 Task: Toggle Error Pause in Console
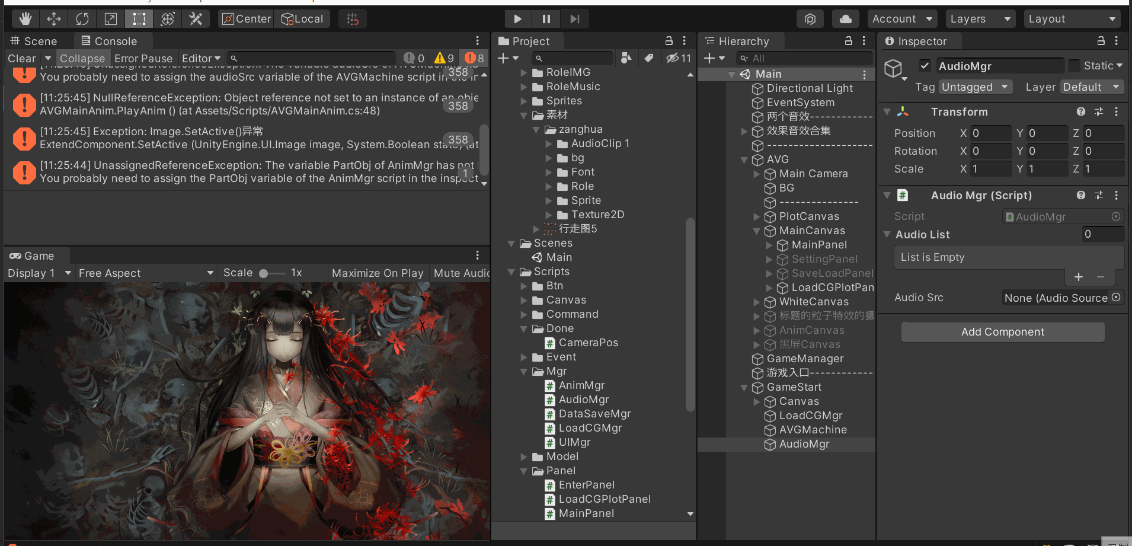pyautogui.click(x=143, y=58)
